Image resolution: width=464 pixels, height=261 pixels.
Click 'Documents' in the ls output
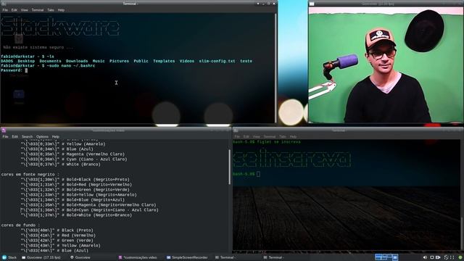(50, 61)
